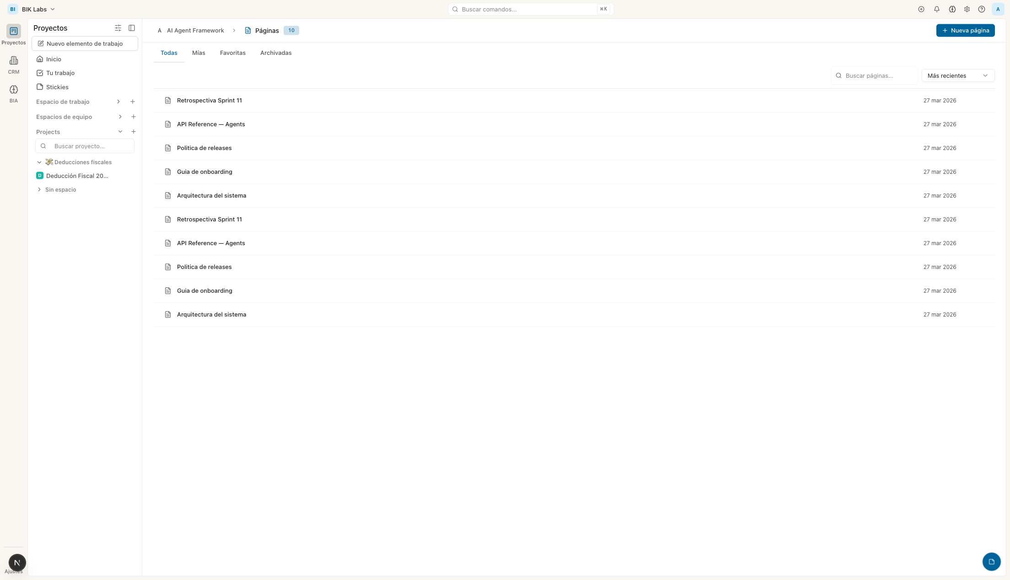This screenshot has height=580, width=1010.
Task: Collapse the Deducciones fiscales group
Action: (x=39, y=162)
